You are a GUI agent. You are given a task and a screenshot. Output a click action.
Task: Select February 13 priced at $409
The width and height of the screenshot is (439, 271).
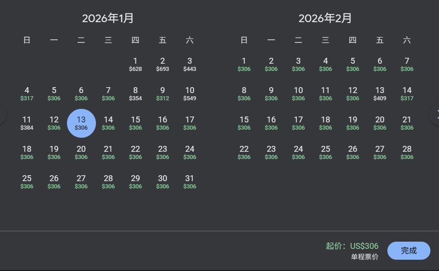[380, 93]
